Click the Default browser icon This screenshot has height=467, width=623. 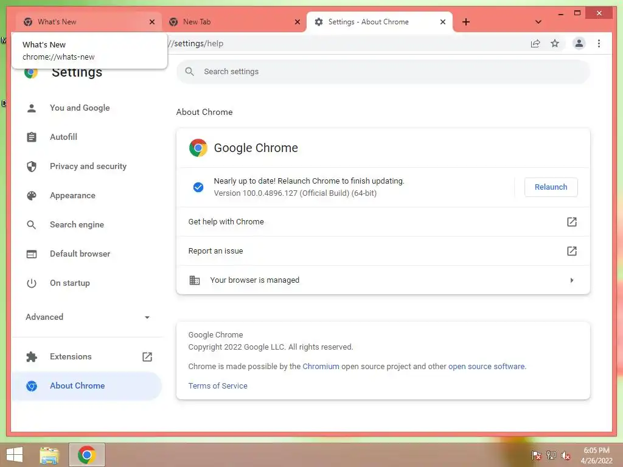pos(32,254)
